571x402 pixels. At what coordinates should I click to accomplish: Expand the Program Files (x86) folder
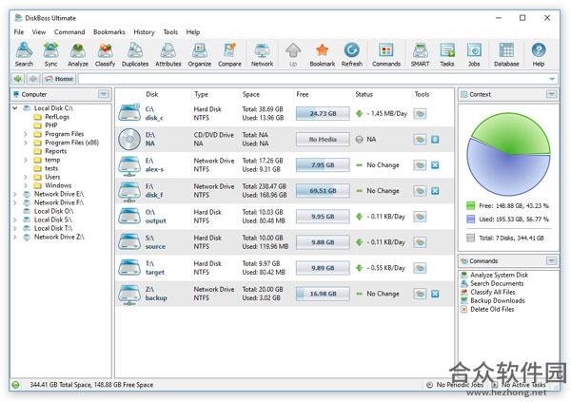click(26, 143)
